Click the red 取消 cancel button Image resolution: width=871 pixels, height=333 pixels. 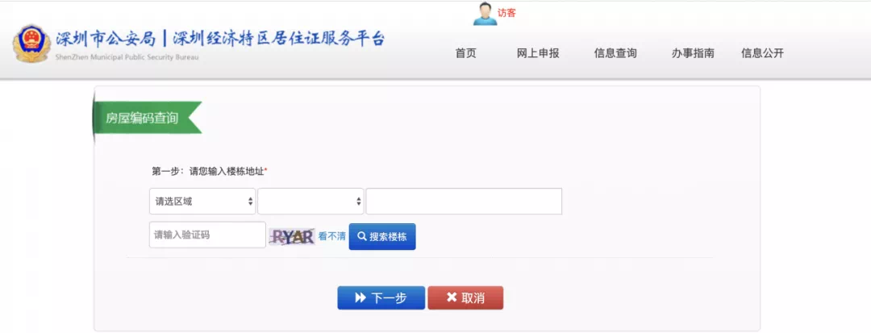[x=465, y=298]
